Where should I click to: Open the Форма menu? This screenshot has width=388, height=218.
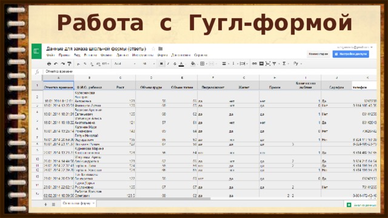pyautogui.click(x=162, y=55)
